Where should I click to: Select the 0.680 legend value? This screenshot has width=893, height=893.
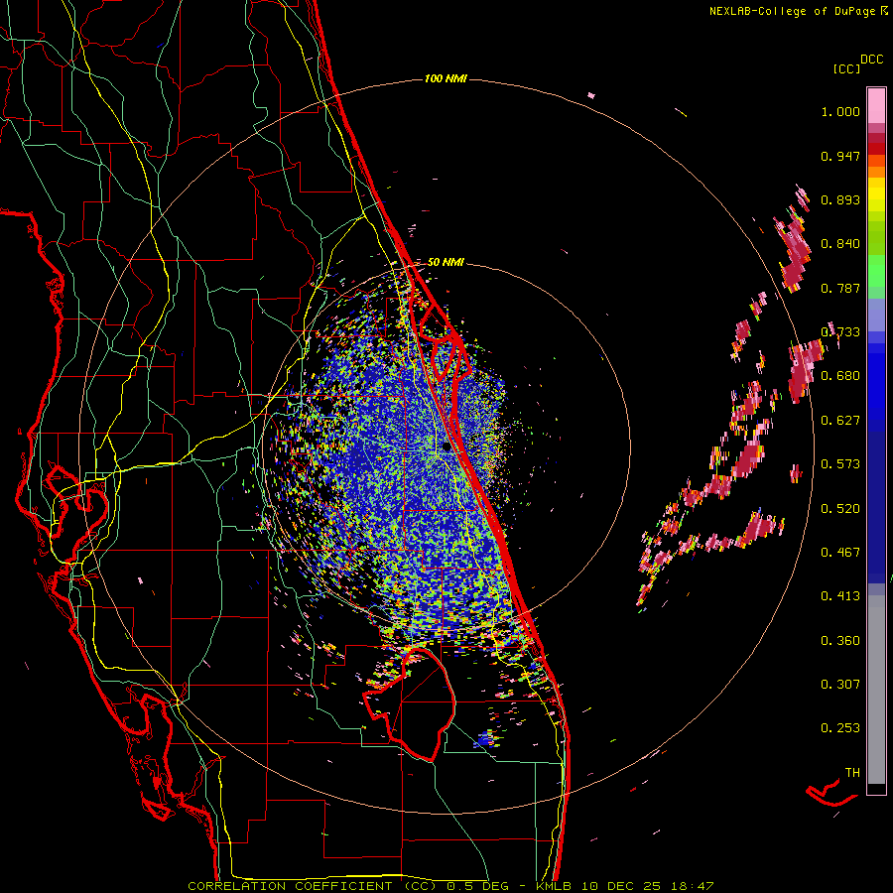(840, 376)
